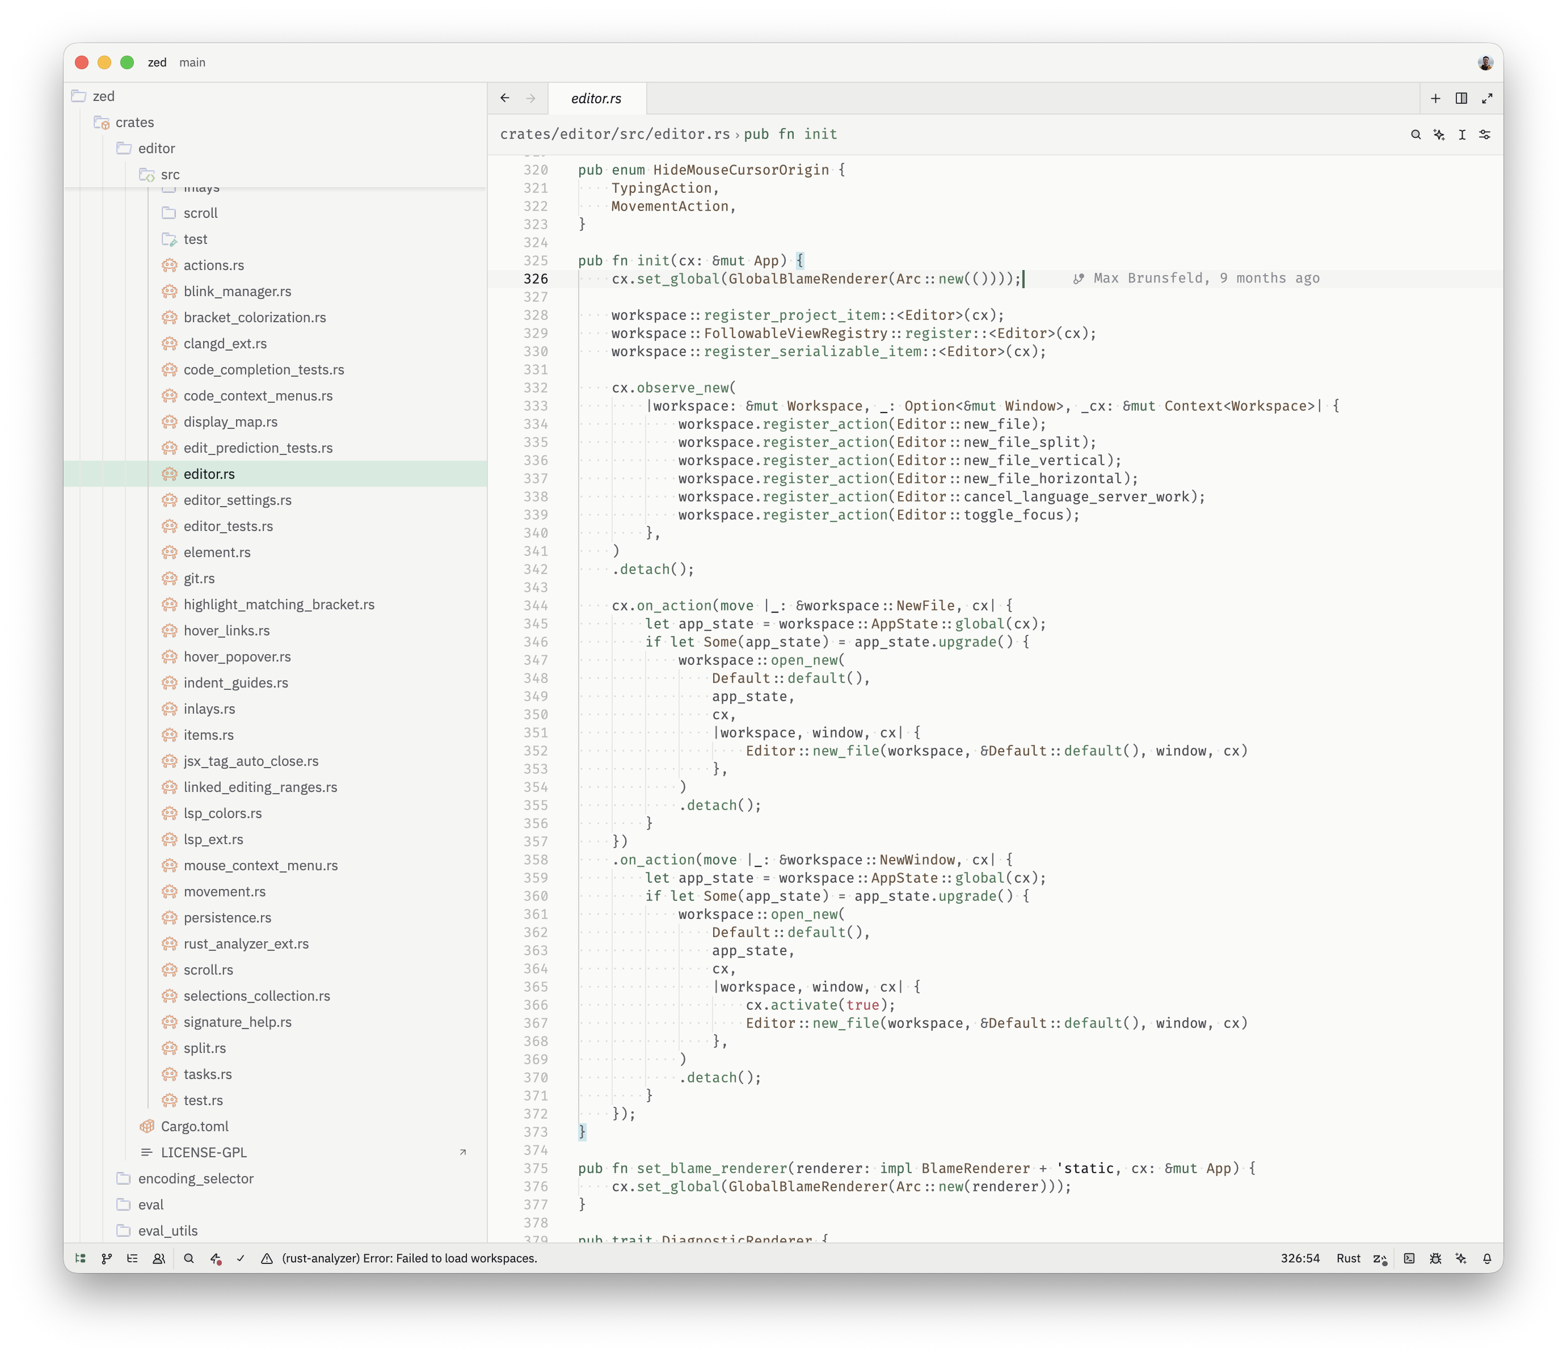
Task: Go forward with the right arrow
Action: [x=531, y=99]
